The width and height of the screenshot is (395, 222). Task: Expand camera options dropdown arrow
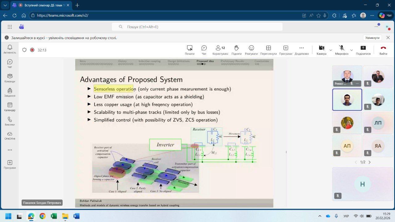(331, 50)
